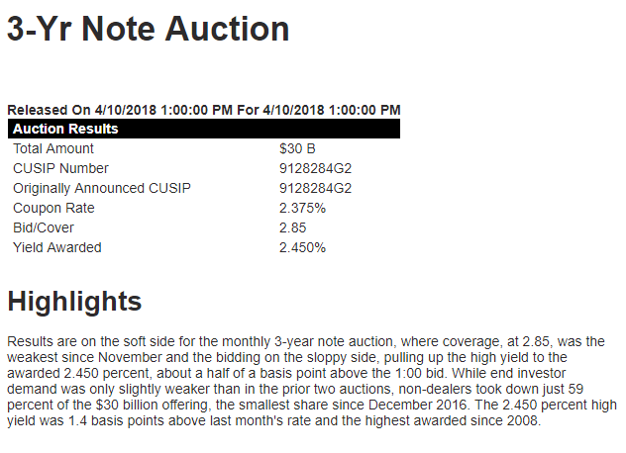The width and height of the screenshot is (626, 453).
Task: Click the Coupon Rate label
Action: [x=53, y=208]
